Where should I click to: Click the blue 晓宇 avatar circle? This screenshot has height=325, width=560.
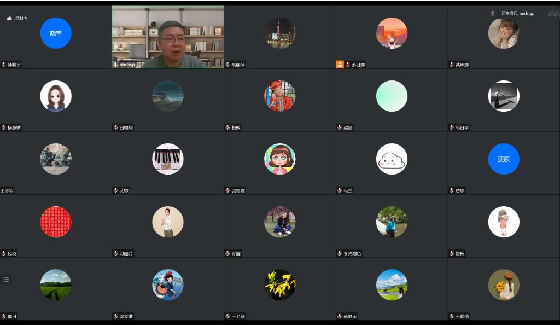pyautogui.click(x=56, y=33)
